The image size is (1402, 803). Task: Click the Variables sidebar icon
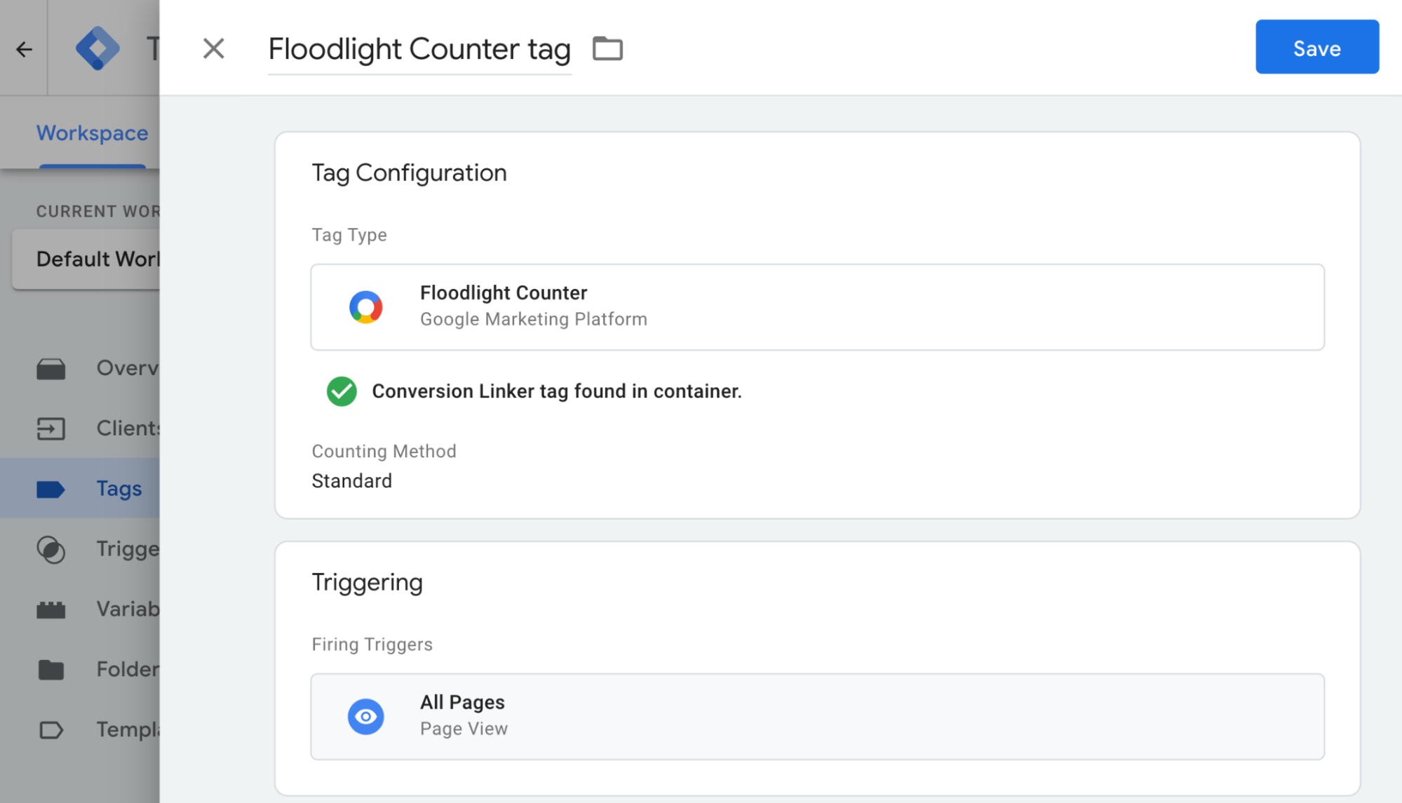[53, 609]
